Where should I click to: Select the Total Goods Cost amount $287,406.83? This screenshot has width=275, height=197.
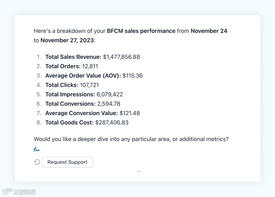pyautogui.click(x=112, y=123)
